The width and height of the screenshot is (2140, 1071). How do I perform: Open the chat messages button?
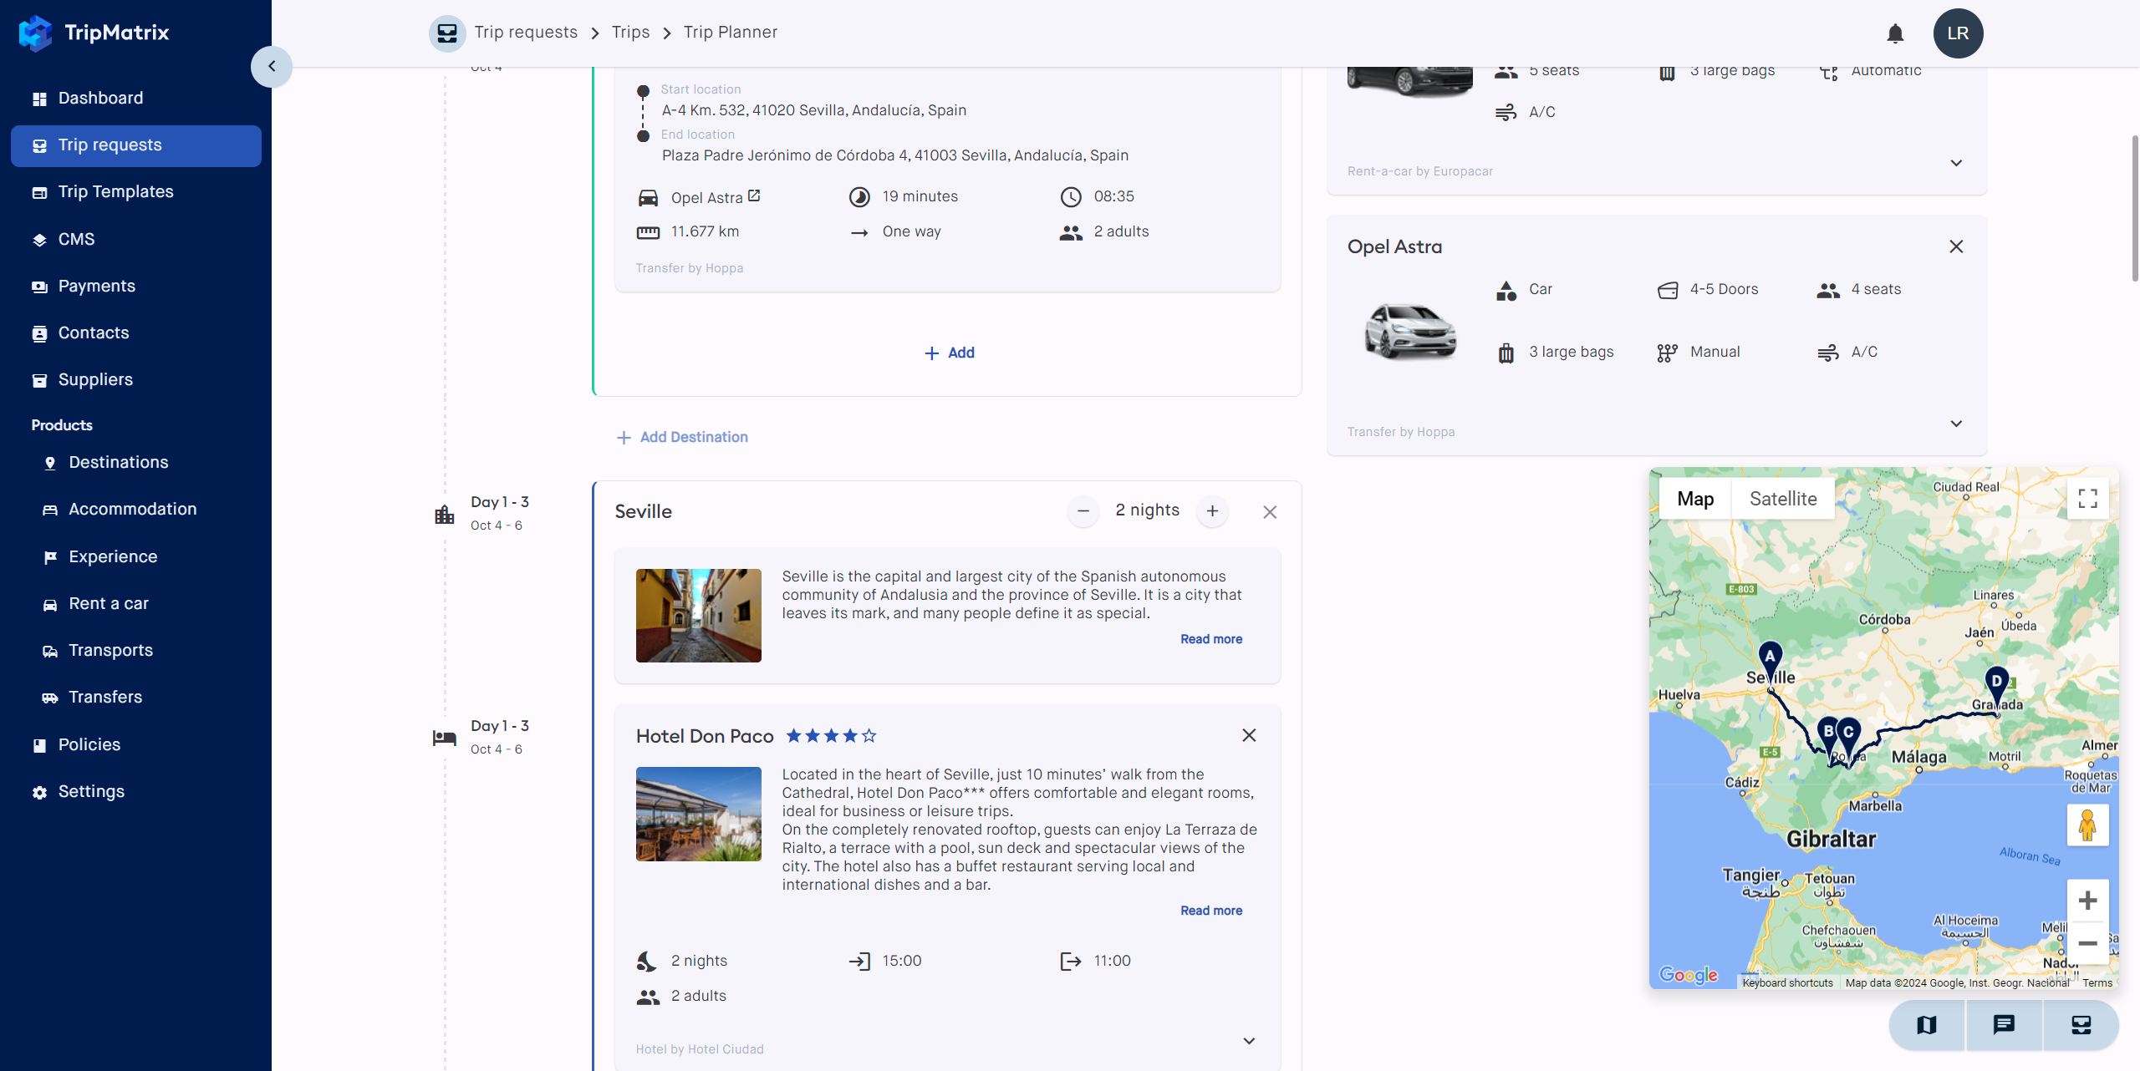pyautogui.click(x=2004, y=1025)
